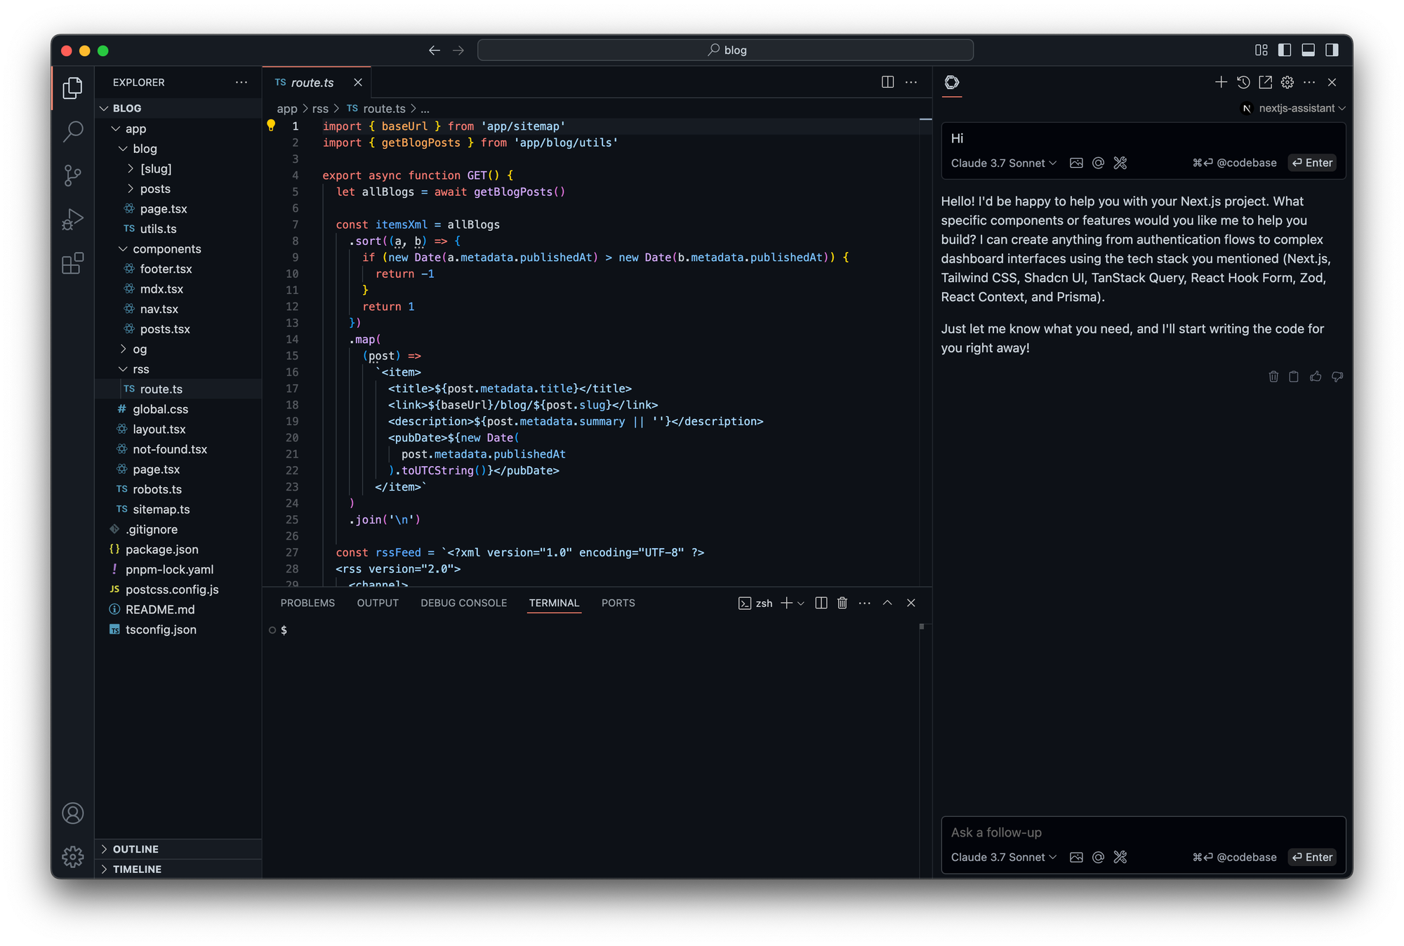
Task: Kill terminal with the trash icon
Action: tap(842, 603)
